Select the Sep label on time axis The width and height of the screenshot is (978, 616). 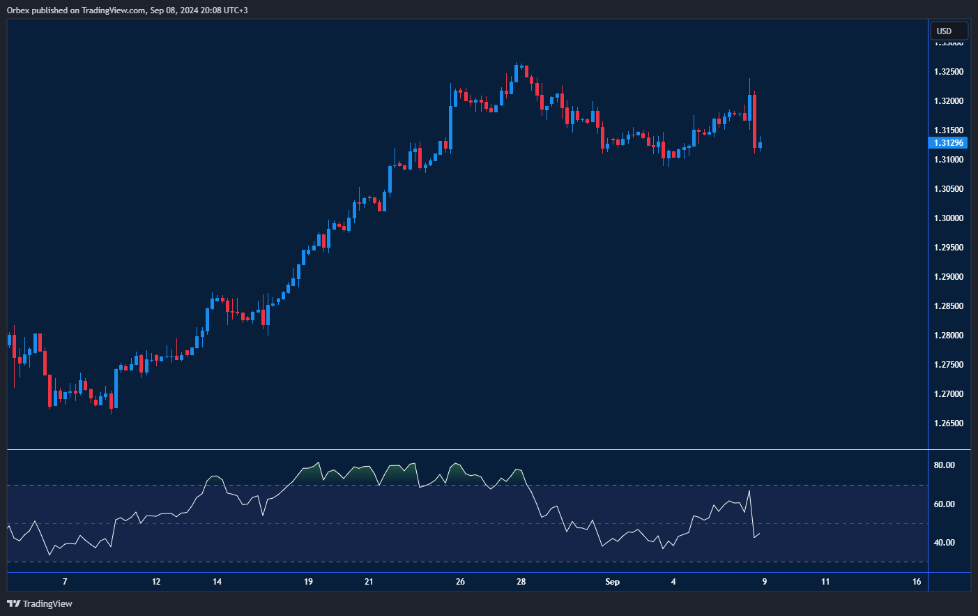[x=612, y=582]
